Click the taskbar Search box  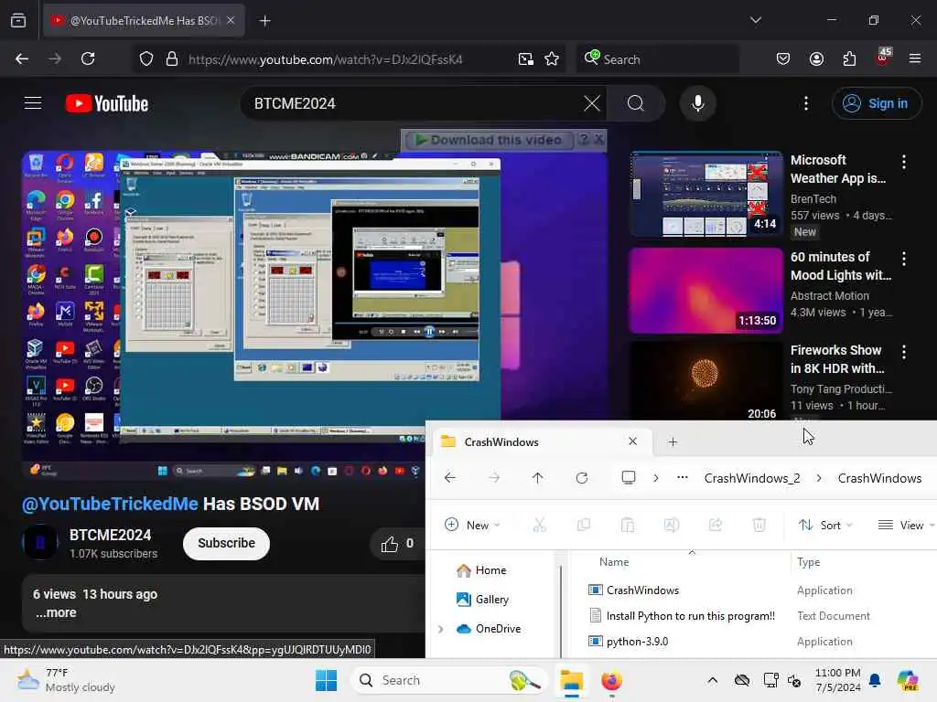click(449, 680)
